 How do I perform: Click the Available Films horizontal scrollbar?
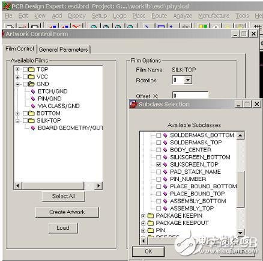click(58, 186)
